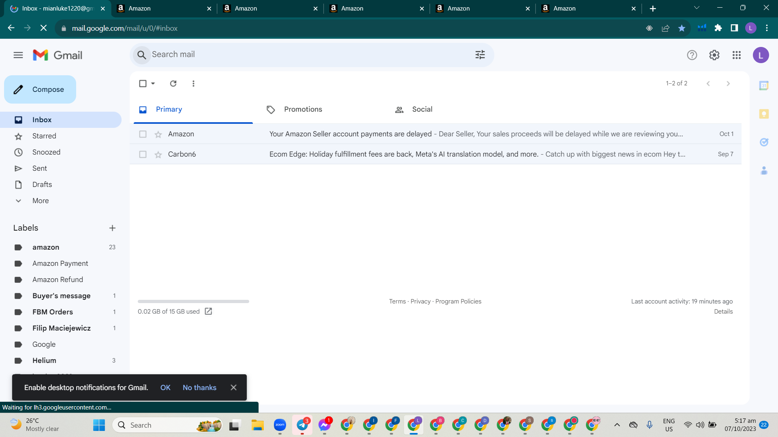The width and height of the screenshot is (778, 437).
Task: Click the Gmail logo
Action: pyautogui.click(x=58, y=55)
